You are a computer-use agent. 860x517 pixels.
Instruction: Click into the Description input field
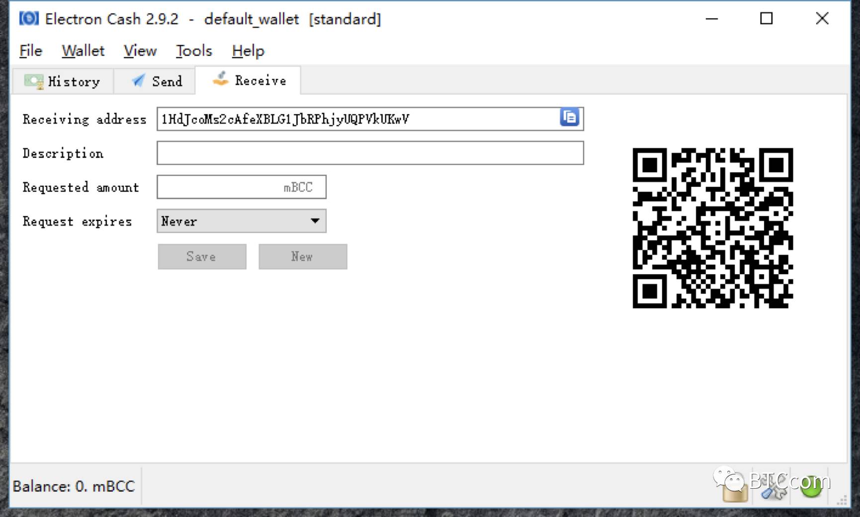pyautogui.click(x=370, y=153)
